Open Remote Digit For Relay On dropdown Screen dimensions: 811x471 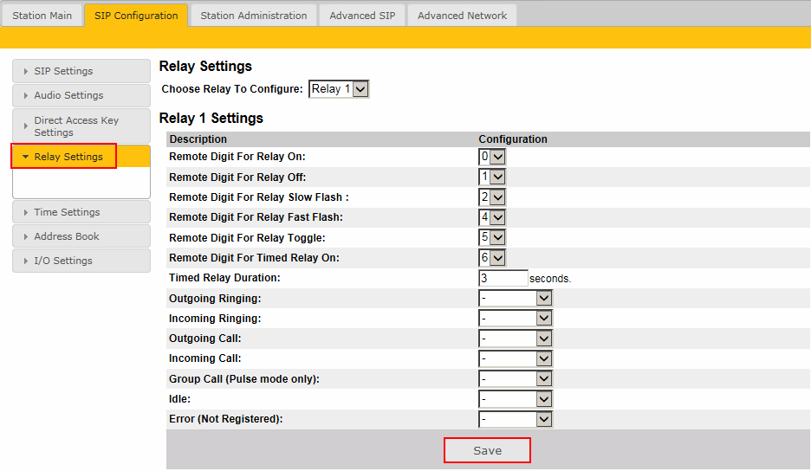coord(491,157)
